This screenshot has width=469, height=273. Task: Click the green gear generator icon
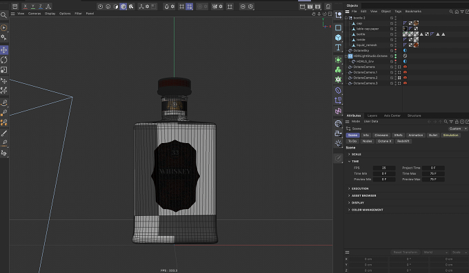(338, 79)
